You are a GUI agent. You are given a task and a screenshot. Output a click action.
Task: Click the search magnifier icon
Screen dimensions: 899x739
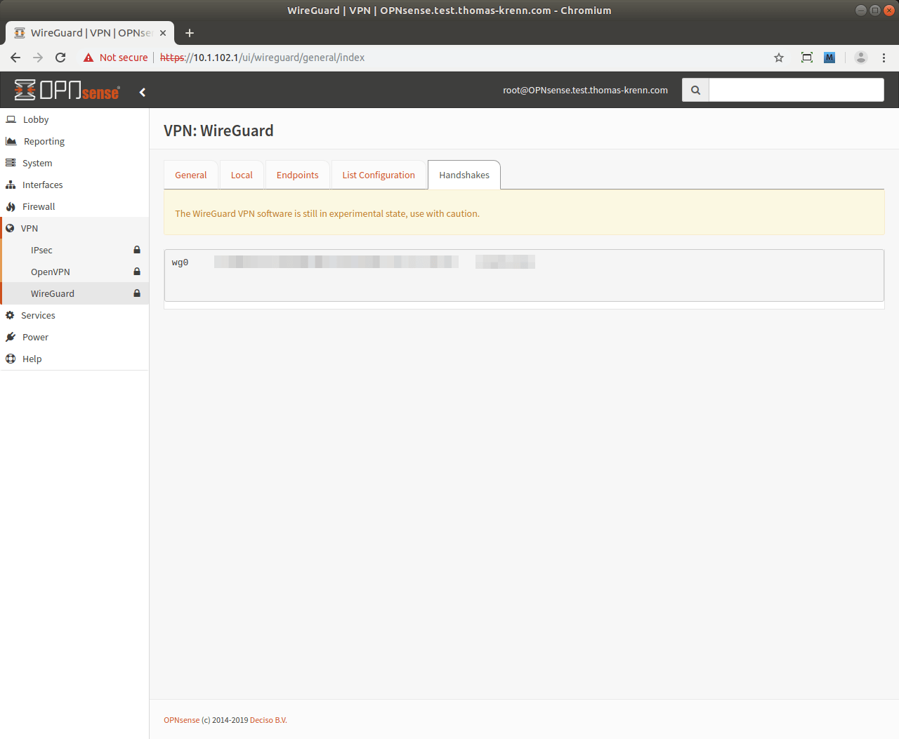pyautogui.click(x=695, y=90)
